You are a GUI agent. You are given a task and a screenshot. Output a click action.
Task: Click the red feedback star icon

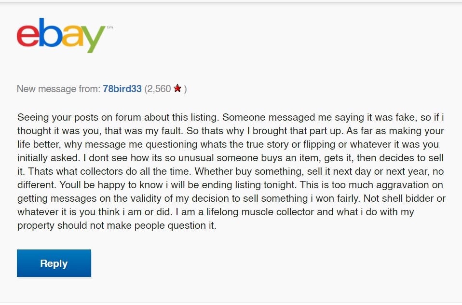177,88
